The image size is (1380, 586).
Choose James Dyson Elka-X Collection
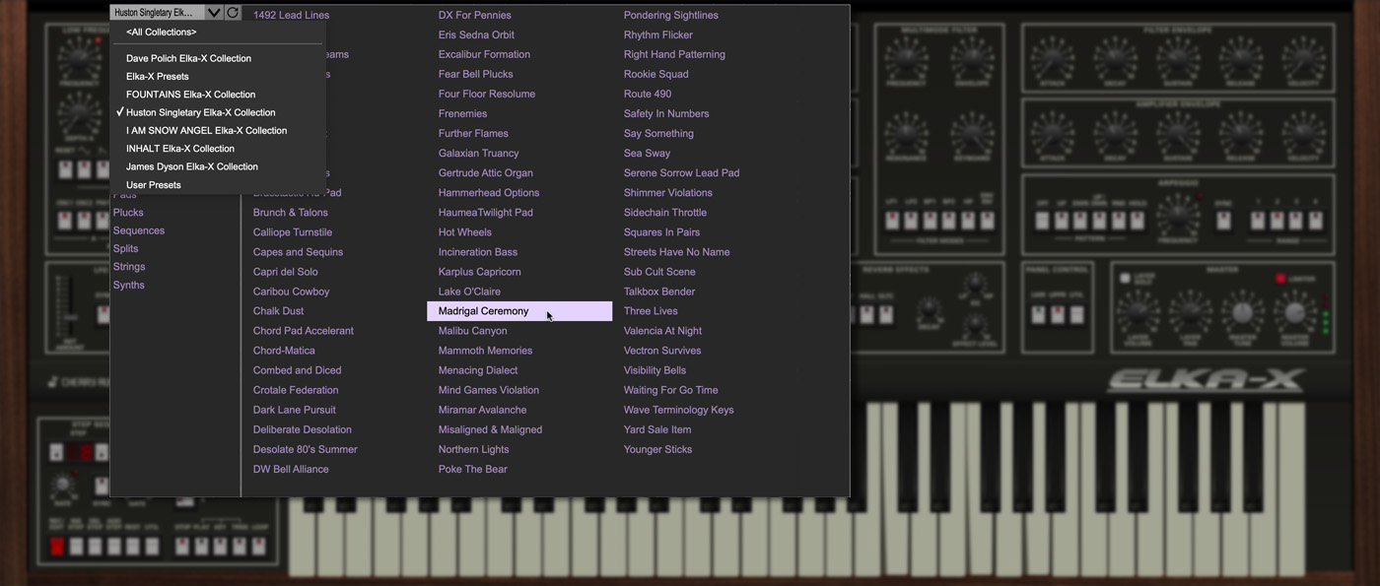tap(191, 166)
